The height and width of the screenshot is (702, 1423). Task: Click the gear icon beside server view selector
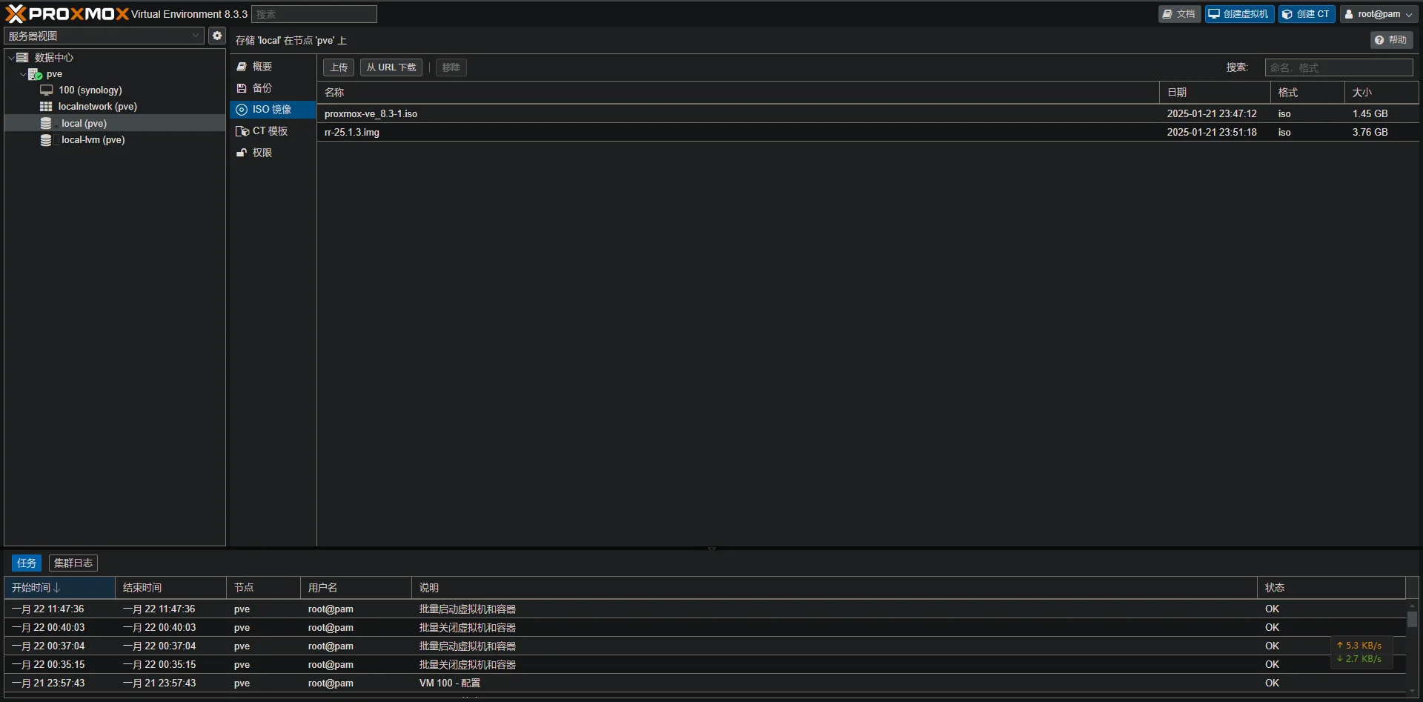pos(216,36)
